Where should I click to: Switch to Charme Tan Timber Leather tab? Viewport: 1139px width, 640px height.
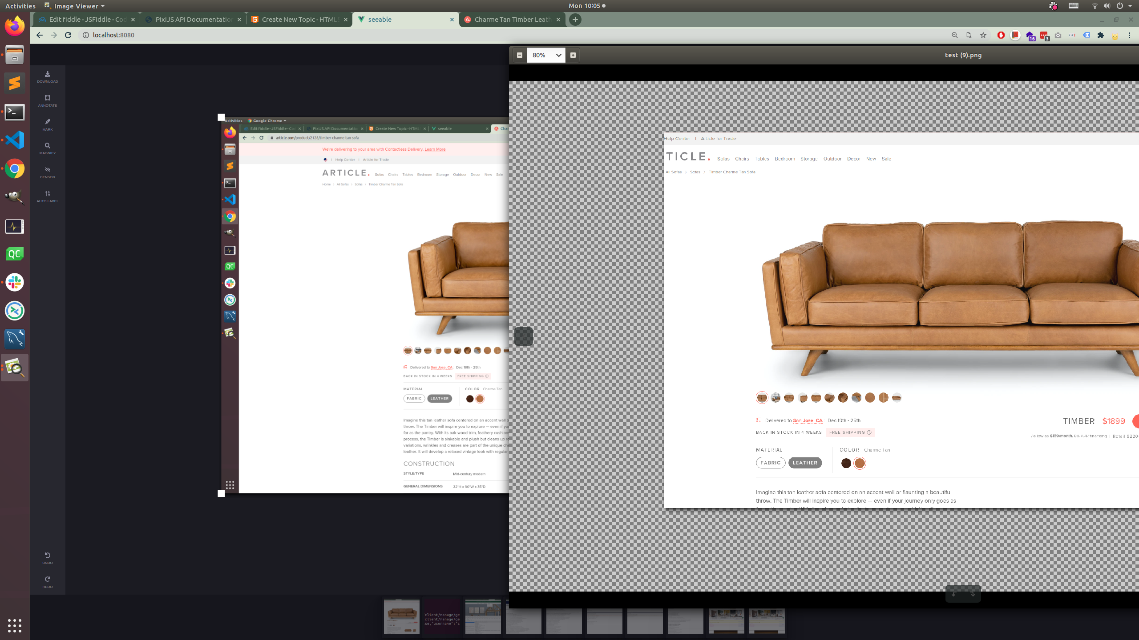(x=512, y=20)
